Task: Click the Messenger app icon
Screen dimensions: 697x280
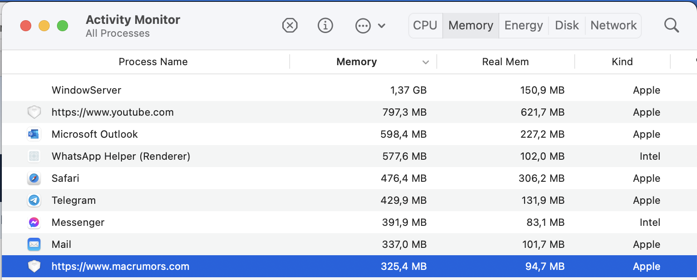Action: tap(34, 223)
